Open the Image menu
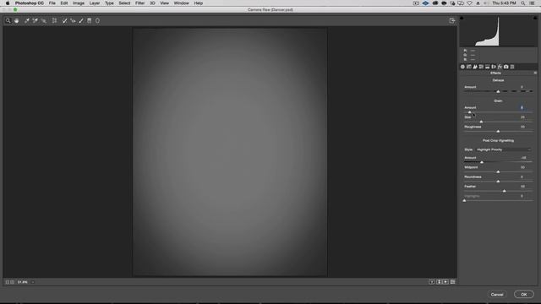 79,3
